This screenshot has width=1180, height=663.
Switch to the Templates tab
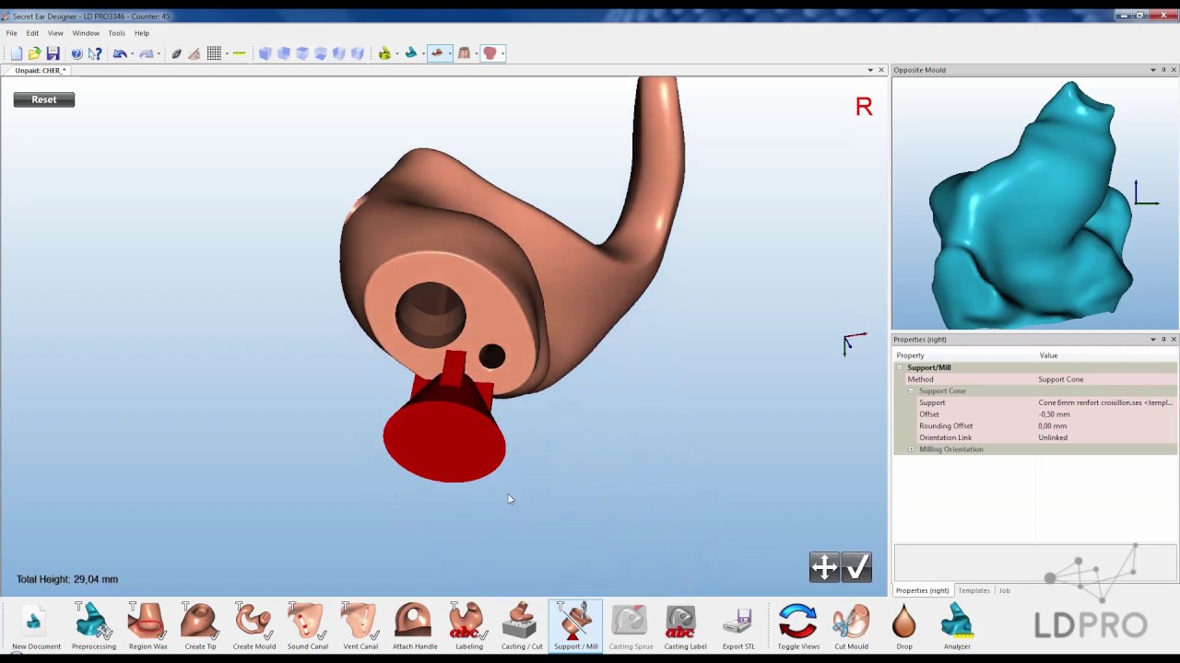pyautogui.click(x=973, y=590)
